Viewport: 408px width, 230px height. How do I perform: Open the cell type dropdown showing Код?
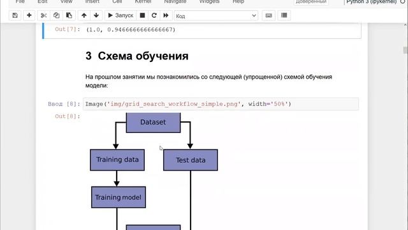216,16
